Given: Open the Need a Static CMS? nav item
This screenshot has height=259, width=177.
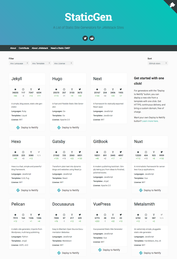Looking at the screenshot, I should point(60,48).
